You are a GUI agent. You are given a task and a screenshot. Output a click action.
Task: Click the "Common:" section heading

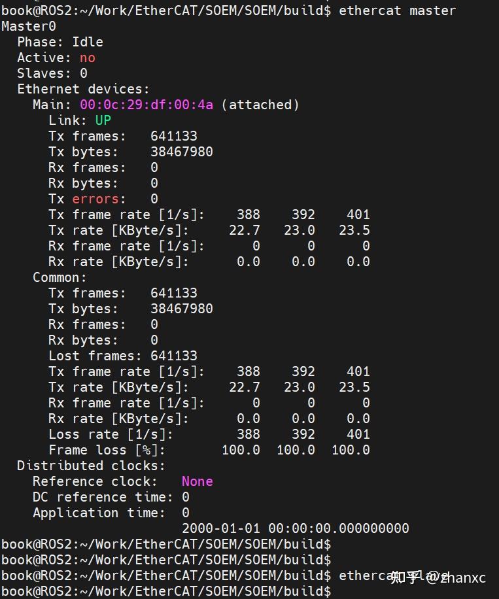[60, 277]
